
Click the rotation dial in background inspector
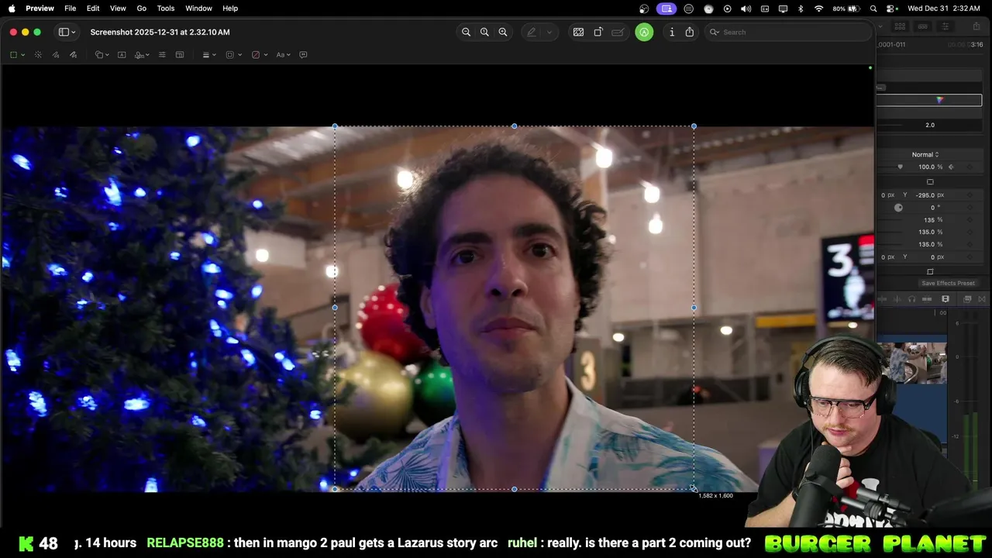(x=898, y=208)
